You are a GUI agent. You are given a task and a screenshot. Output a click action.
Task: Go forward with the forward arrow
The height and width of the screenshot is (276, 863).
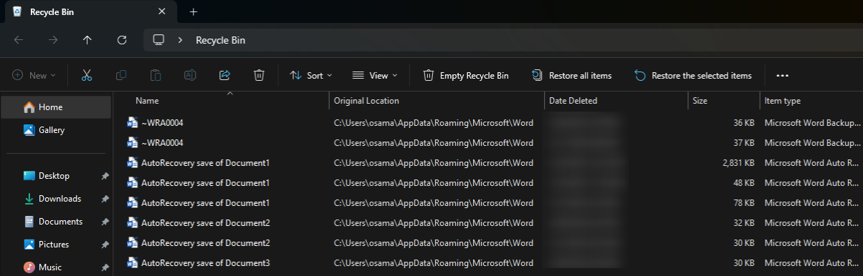coord(53,40)
